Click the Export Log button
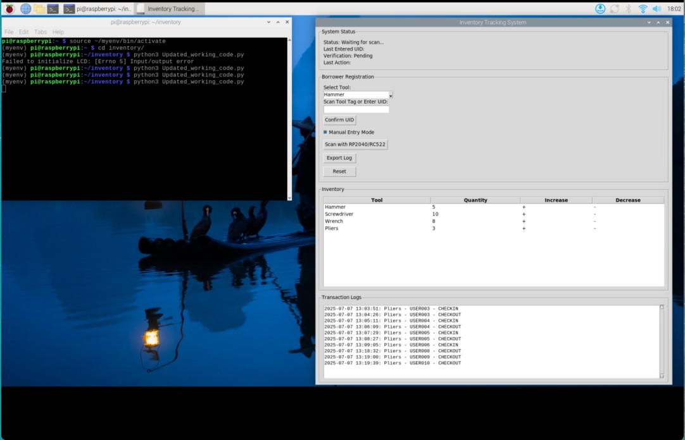The width and height of the screenshot is (685, 440). coord(339,158)
